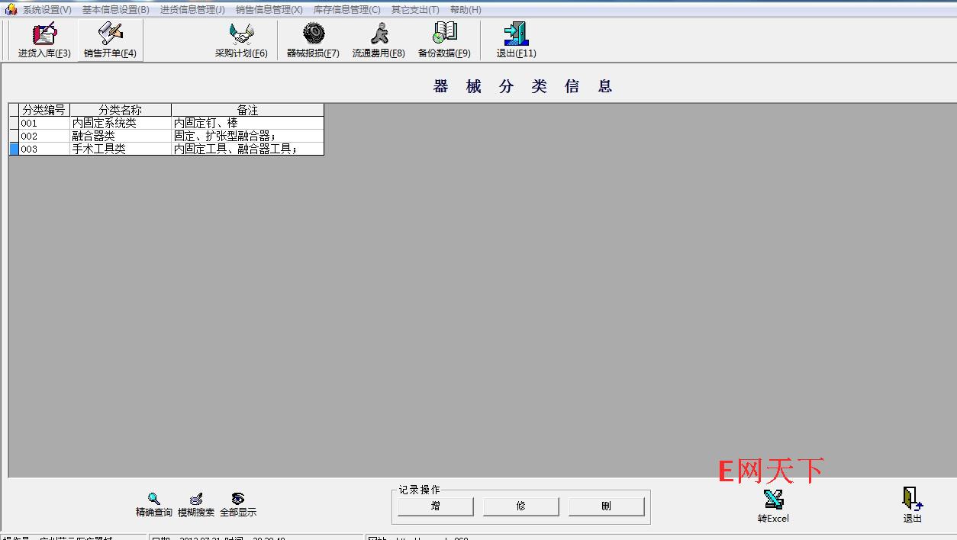Viewport: 957px width, 540px height.
Task: Open the 销售信息管理(X) menu
Action: (269, 10)
